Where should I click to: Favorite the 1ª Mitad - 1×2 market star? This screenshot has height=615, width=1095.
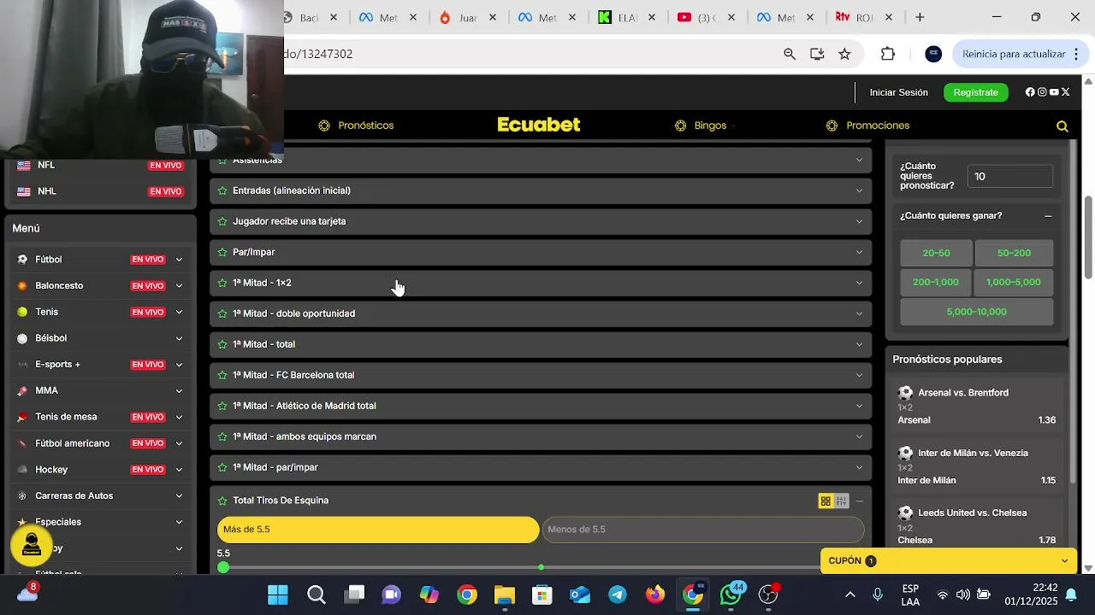222,283
